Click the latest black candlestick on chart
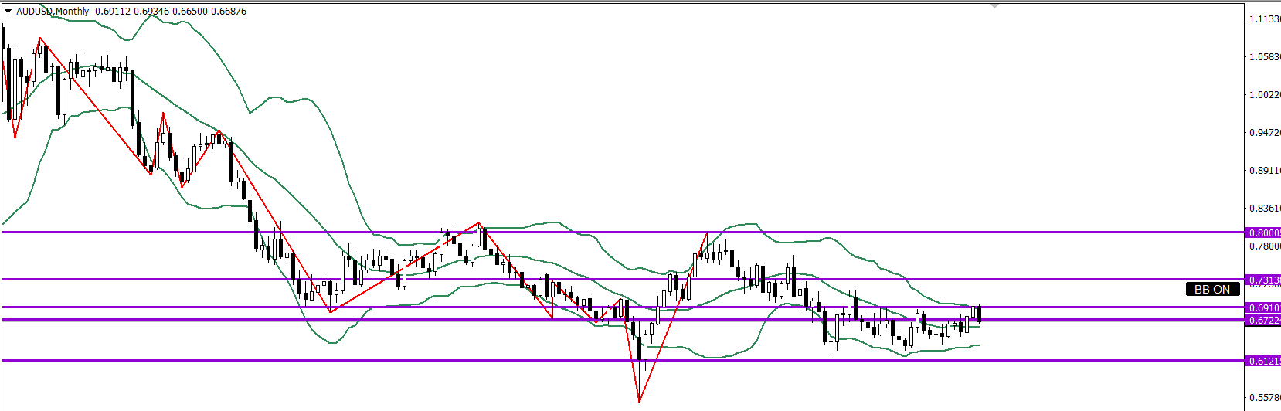Image resolution: width=1281 pixels, height=411 pixels. [x=980, y=314]
